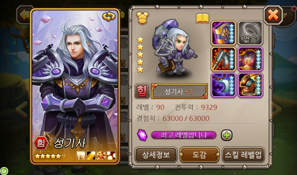297x175 pixels.
Task: Click the 스킬 레벨업 button
Action: (x=243, y=155)
